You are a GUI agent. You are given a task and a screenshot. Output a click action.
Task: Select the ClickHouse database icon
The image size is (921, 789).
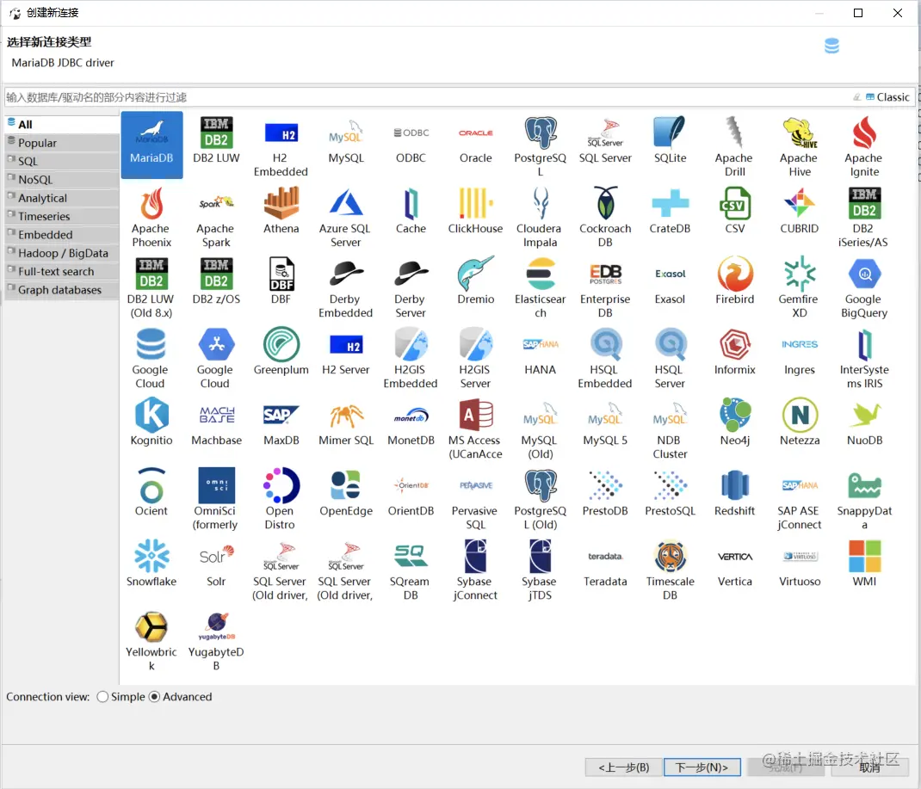[475, 203]
